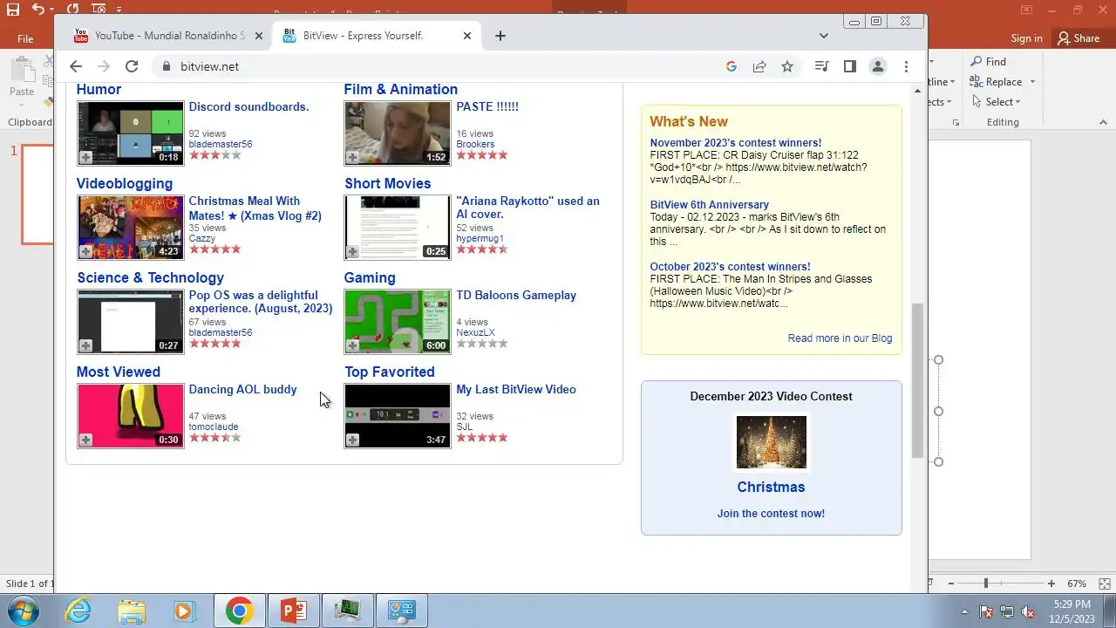The image size is (1116, 628).
Task: Switch to BitView Express Yourself tab
Action: (377, 36)
